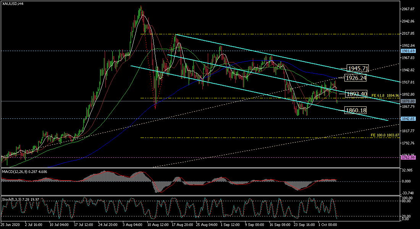Click the XAUUSD,H4 chart title label
The width and height of the screenshot is (420, 229).
[12, 3]
